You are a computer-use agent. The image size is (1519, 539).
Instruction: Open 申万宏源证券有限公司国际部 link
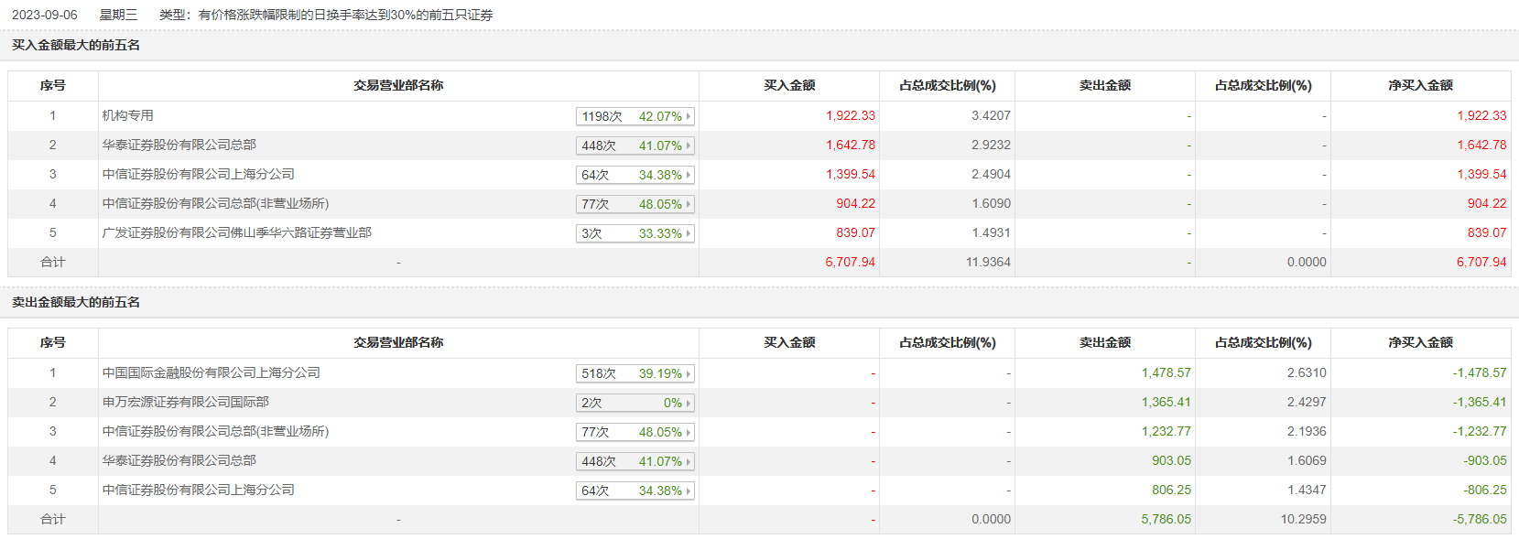(186, 402)
